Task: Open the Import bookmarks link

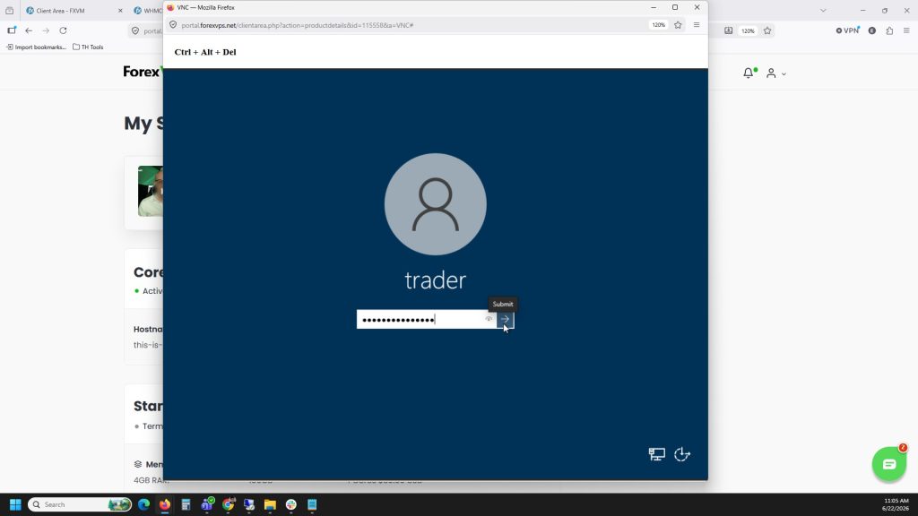Action: [36, 47]
